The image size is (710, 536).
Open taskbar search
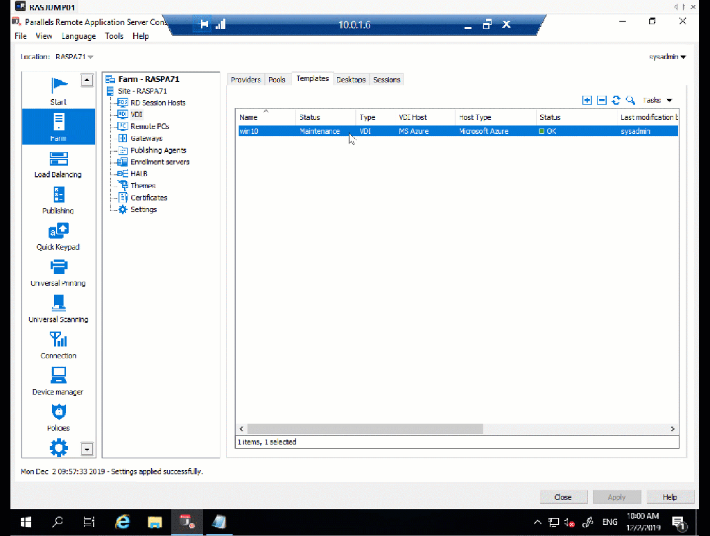click(x=58, y=522)
